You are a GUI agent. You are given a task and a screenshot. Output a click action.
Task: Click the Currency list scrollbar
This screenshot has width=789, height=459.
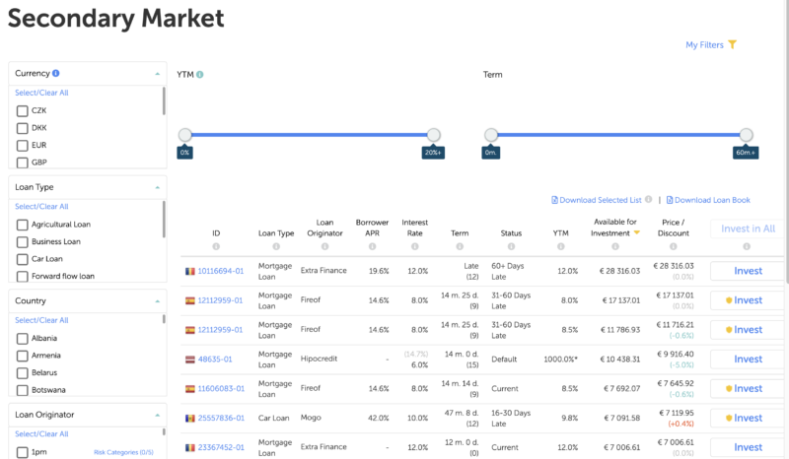[x=164, y=101]
